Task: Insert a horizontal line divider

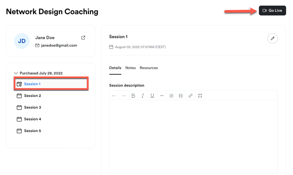Action: (x=162, y=96)
